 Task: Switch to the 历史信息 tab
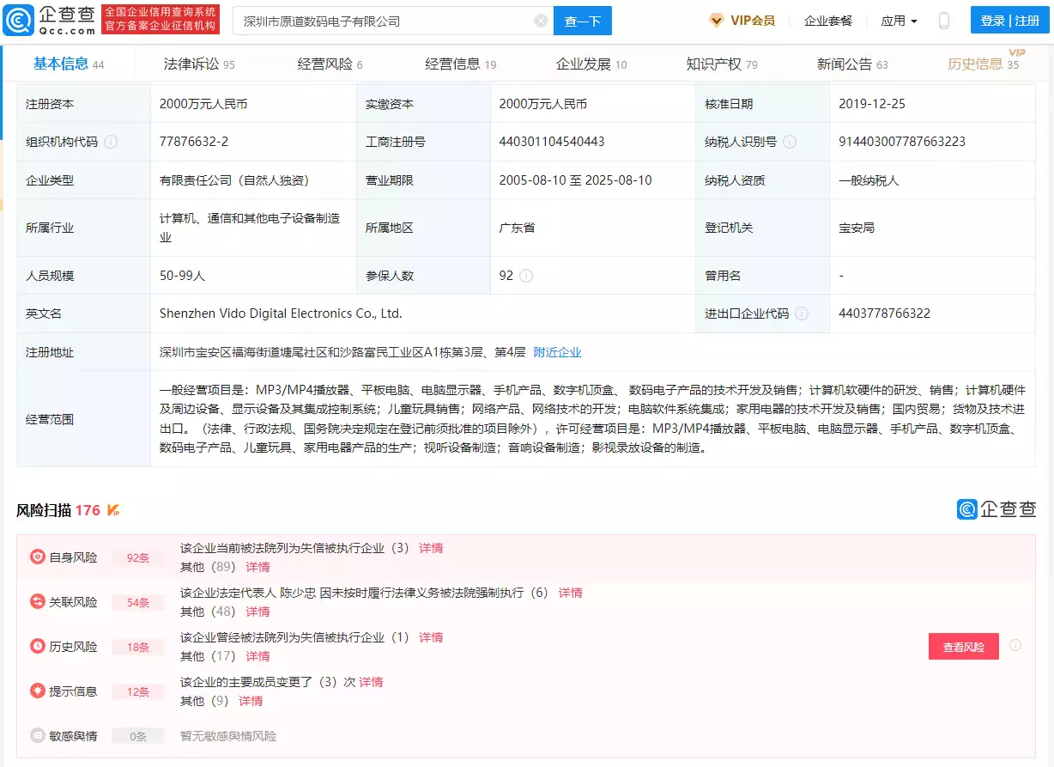point(984,64)
